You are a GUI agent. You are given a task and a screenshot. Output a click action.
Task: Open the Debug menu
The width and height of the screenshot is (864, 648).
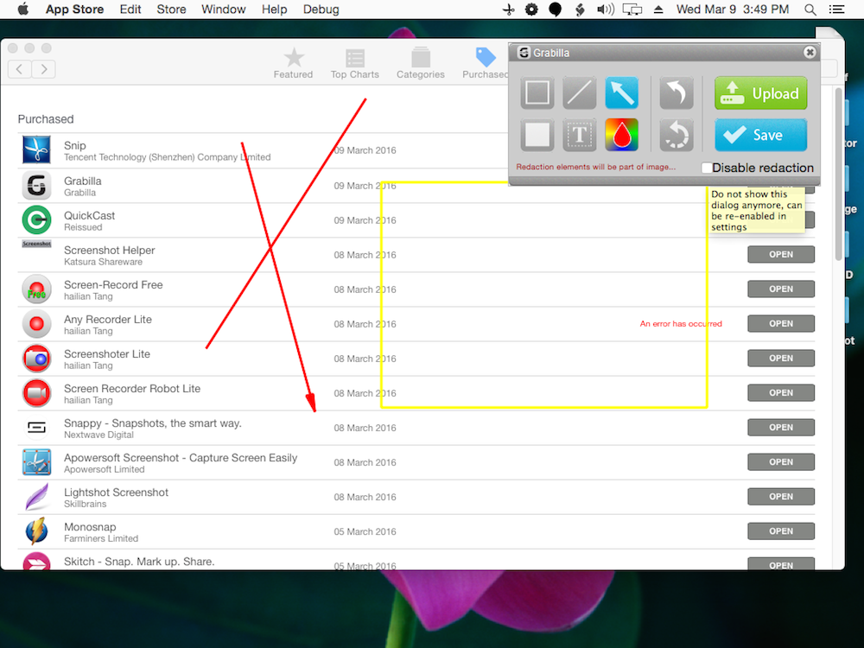click(x=321, y=10)
